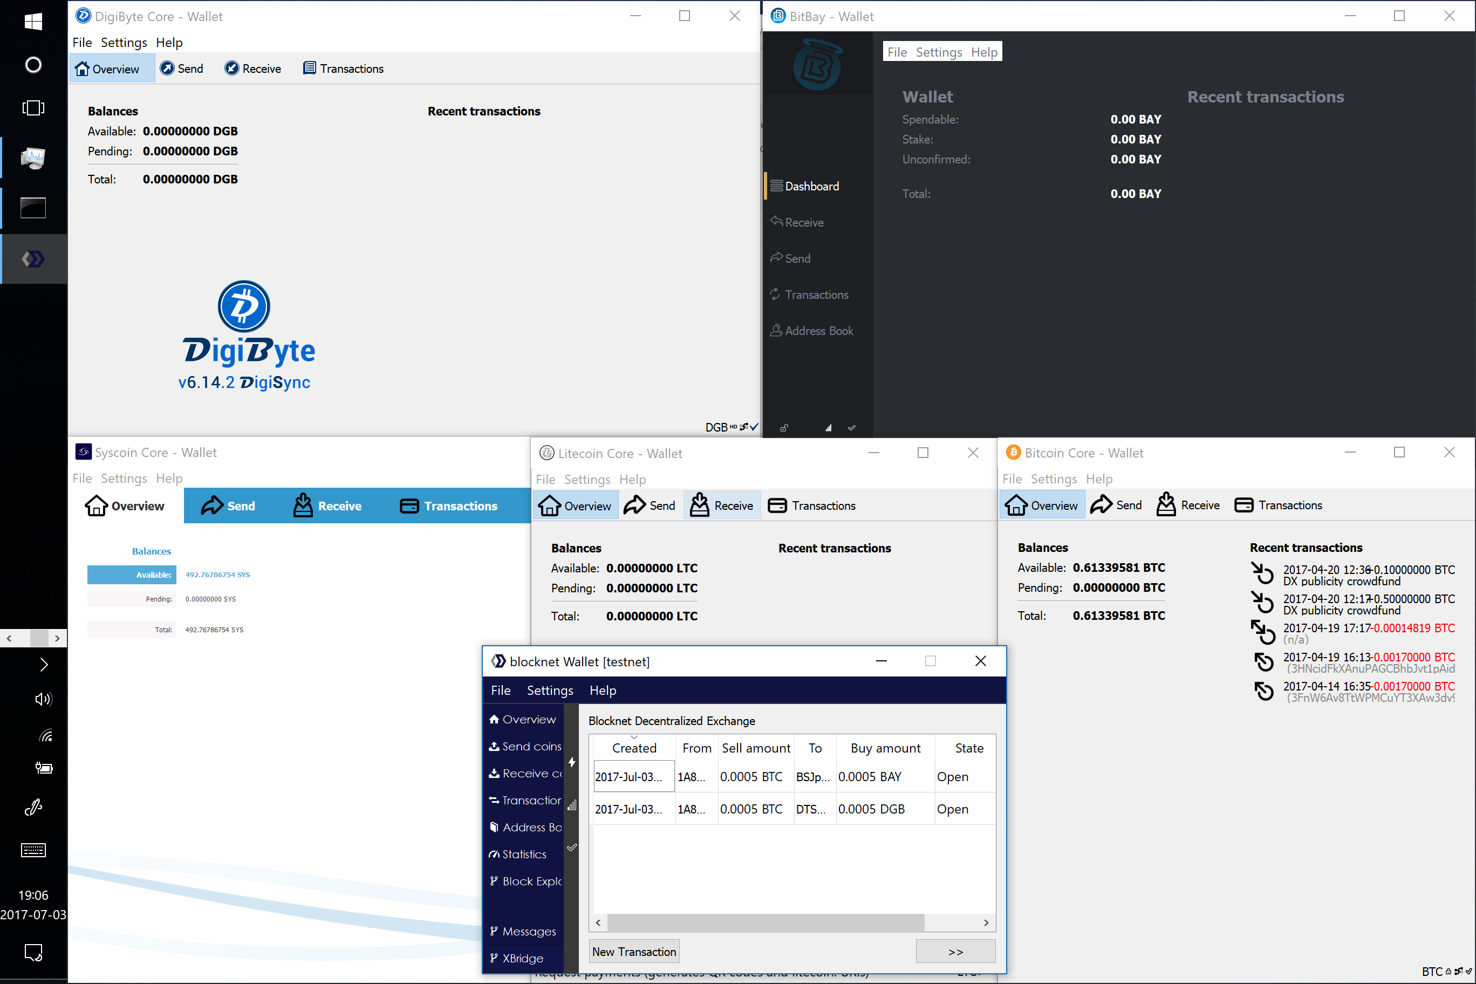Expand hidden system tray icons chevron
The width and height of the screenshot is (1476, 984).
[x=43, y=665]
